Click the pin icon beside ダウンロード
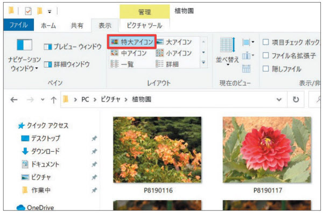The width and height of the screenshot is (323, 213). click(x=94, y=151)
